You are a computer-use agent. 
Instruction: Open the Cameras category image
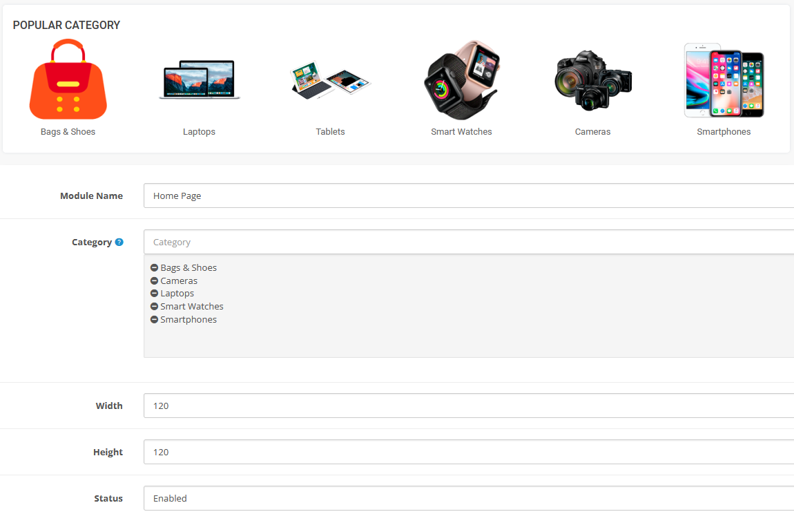pyautogui.click(x=592, y=80)
